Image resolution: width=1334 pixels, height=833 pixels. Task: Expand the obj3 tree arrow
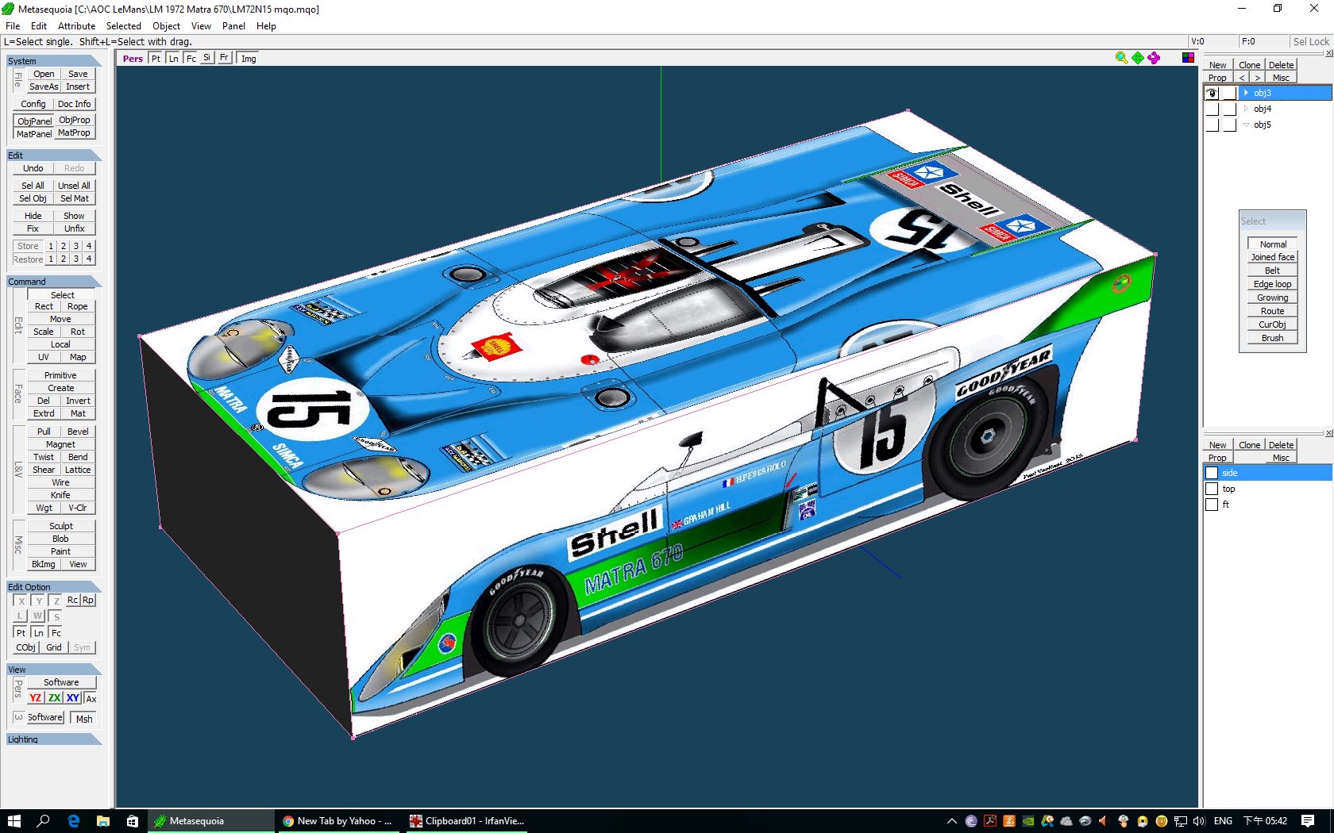(x=1246, y=93)
